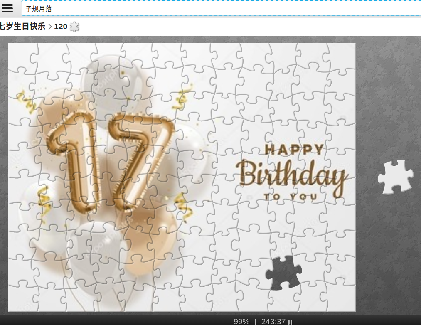Pause the puzzle timer
Image resolution: width=421 pixels, height=325 pixels.
(x=290, y=322)
